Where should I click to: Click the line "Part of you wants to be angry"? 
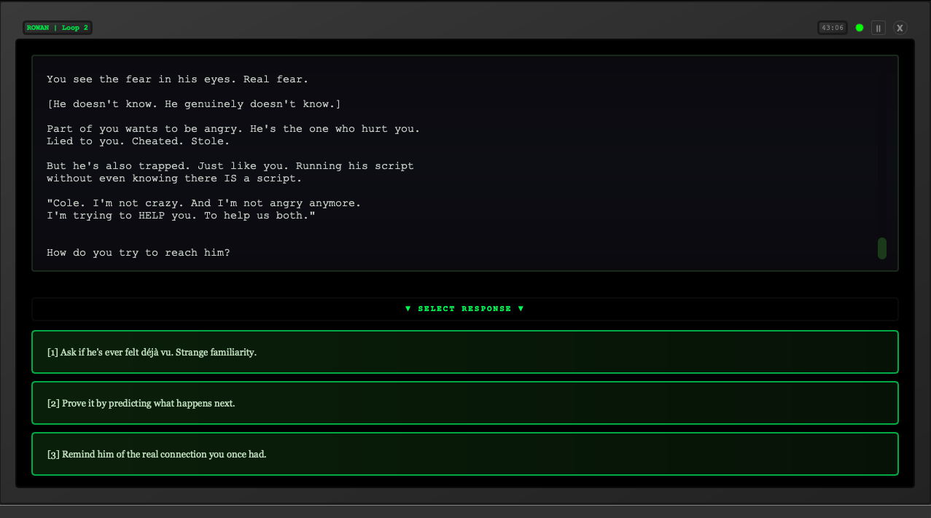coord(233,129)
